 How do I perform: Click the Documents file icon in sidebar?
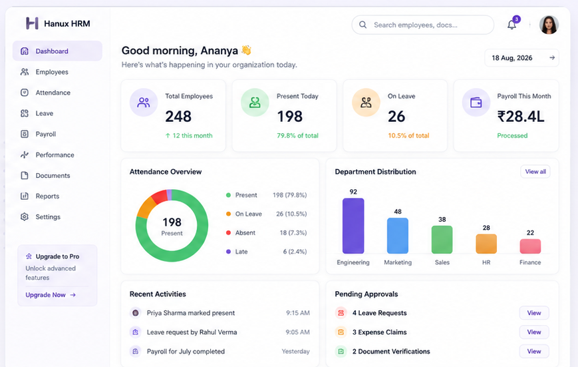(x=25, y=175)
